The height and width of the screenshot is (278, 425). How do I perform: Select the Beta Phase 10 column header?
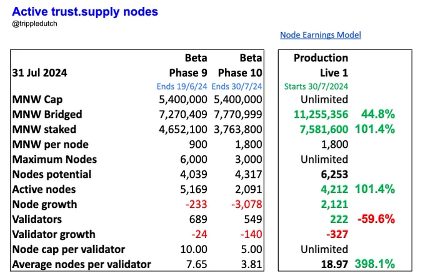pyautogui.click(x=240, y=65)
